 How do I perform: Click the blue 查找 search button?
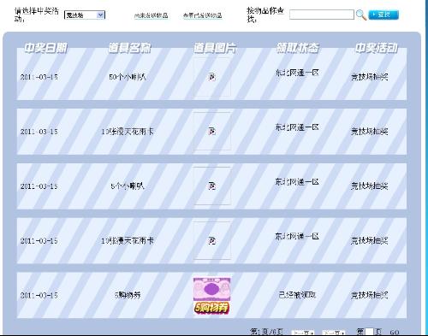[x=383, y=15]
